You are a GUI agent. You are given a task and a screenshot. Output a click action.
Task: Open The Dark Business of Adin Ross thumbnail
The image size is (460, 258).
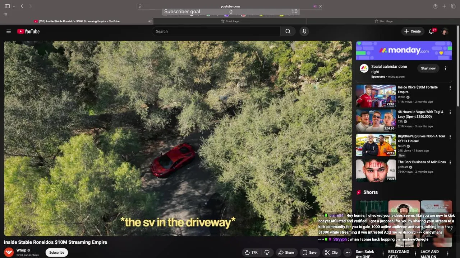376,171
